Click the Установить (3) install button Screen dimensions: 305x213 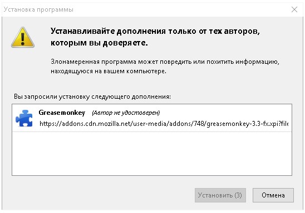220,195
